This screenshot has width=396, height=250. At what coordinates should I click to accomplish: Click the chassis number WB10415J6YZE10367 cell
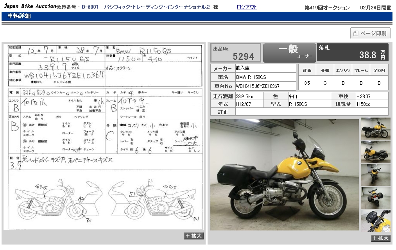265,86
